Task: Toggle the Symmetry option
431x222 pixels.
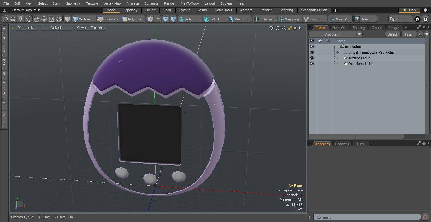Action: pos(265,19)
